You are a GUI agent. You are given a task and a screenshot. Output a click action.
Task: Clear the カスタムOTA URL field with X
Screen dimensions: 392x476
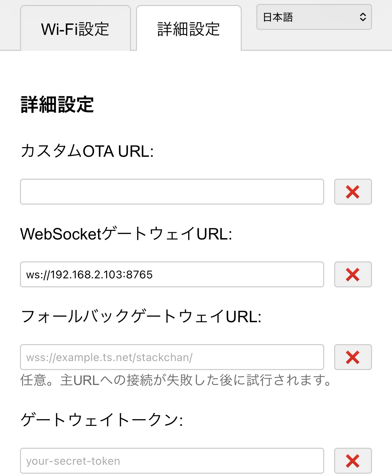pos(353,192)
